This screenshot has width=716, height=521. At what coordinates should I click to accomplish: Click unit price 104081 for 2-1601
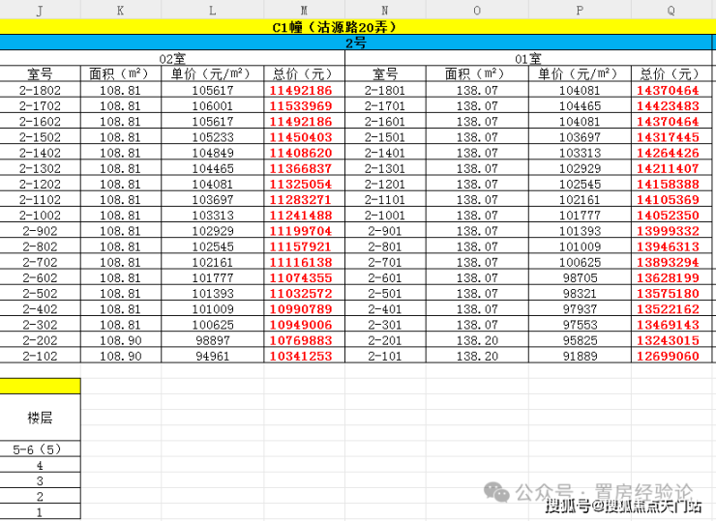(580, 122)
